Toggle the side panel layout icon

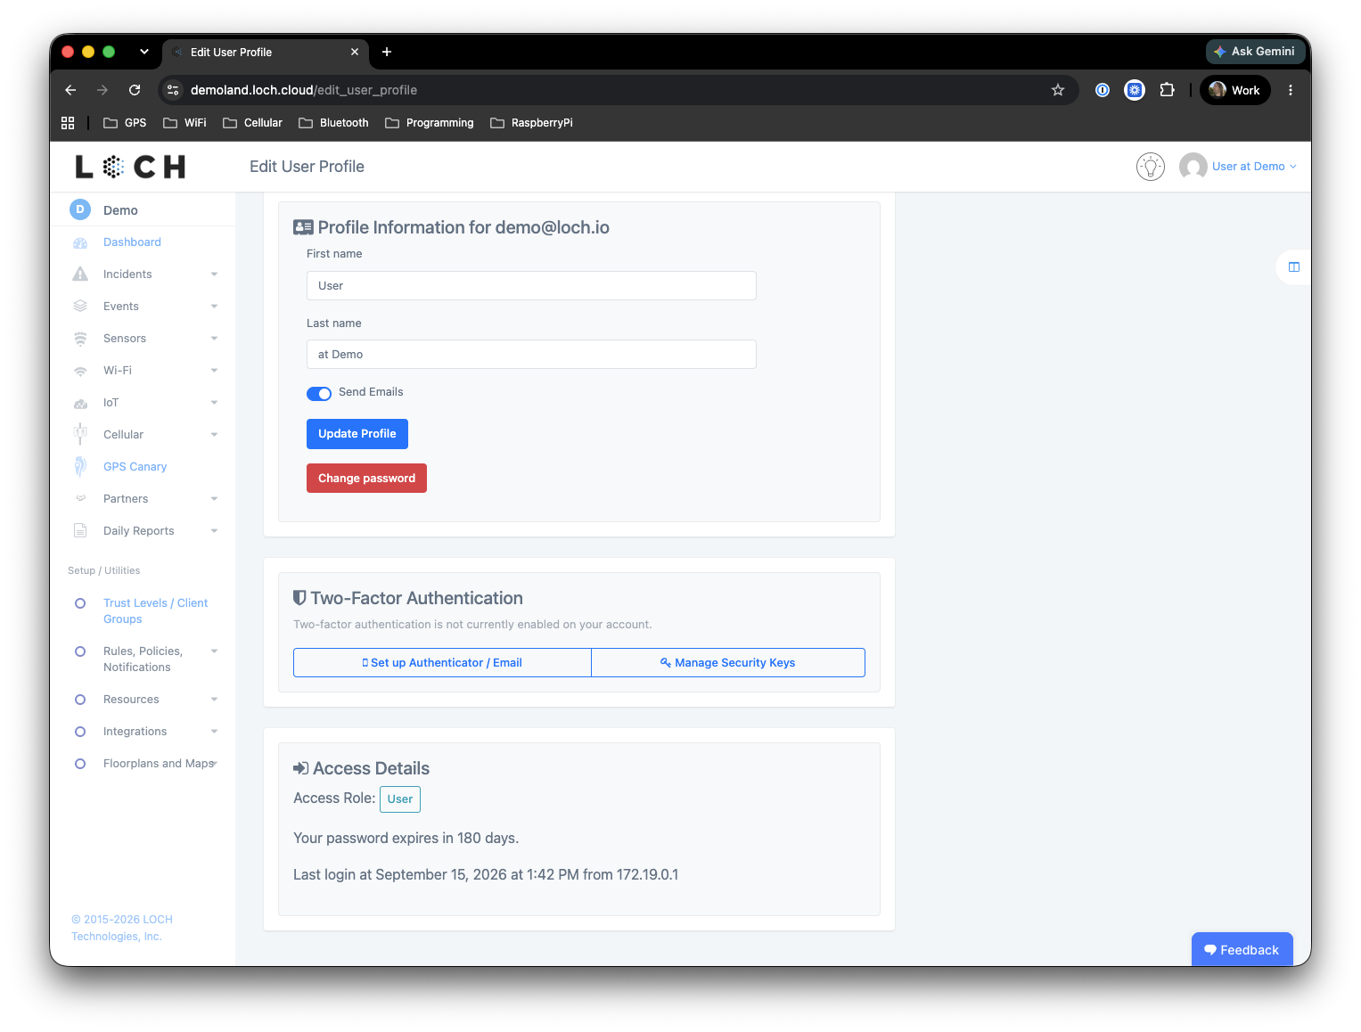(x=1294, y=267)
